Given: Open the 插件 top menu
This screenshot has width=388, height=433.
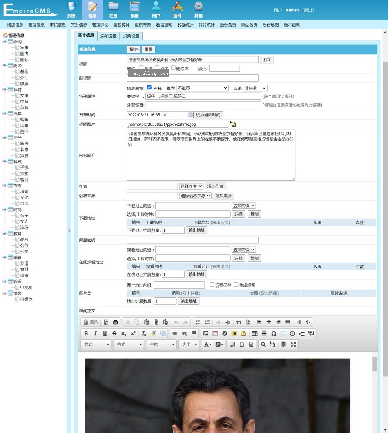Looking at the screenshot, I should coord(177,10).
